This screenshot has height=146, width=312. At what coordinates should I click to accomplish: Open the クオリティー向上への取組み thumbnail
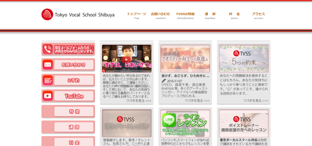tap(185, 59)
